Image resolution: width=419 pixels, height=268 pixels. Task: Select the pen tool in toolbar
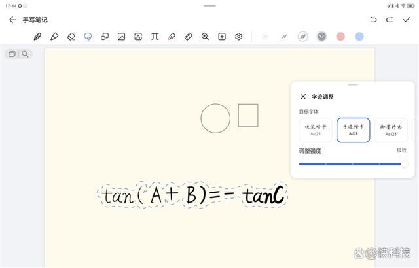click(38, 37)
